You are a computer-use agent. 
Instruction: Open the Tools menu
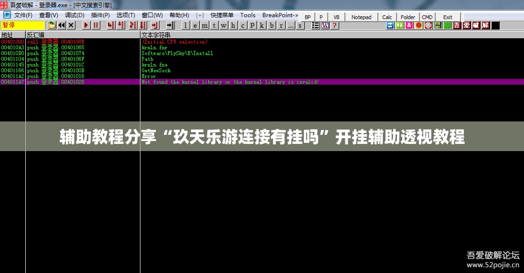pos(247,15)
